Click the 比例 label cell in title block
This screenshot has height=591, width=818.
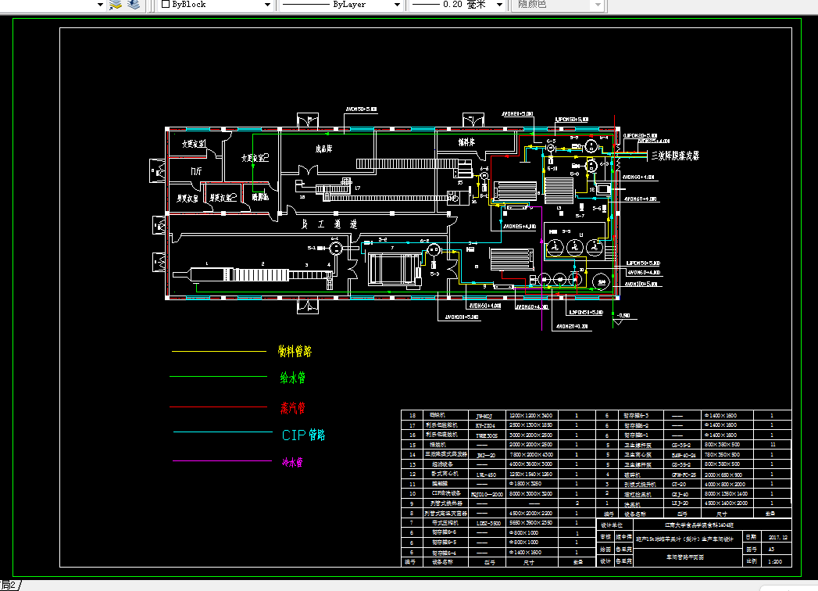pyautogui.click(x=752, y=562)
